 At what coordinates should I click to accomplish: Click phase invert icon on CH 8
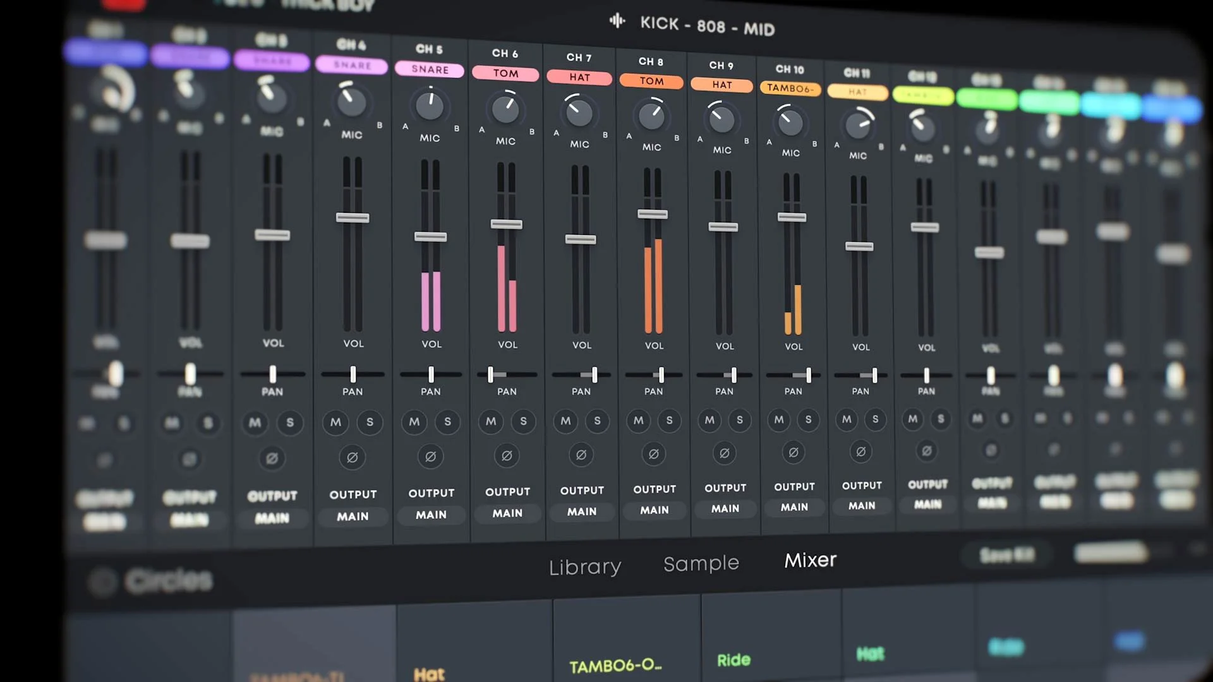tap(654, 454)
